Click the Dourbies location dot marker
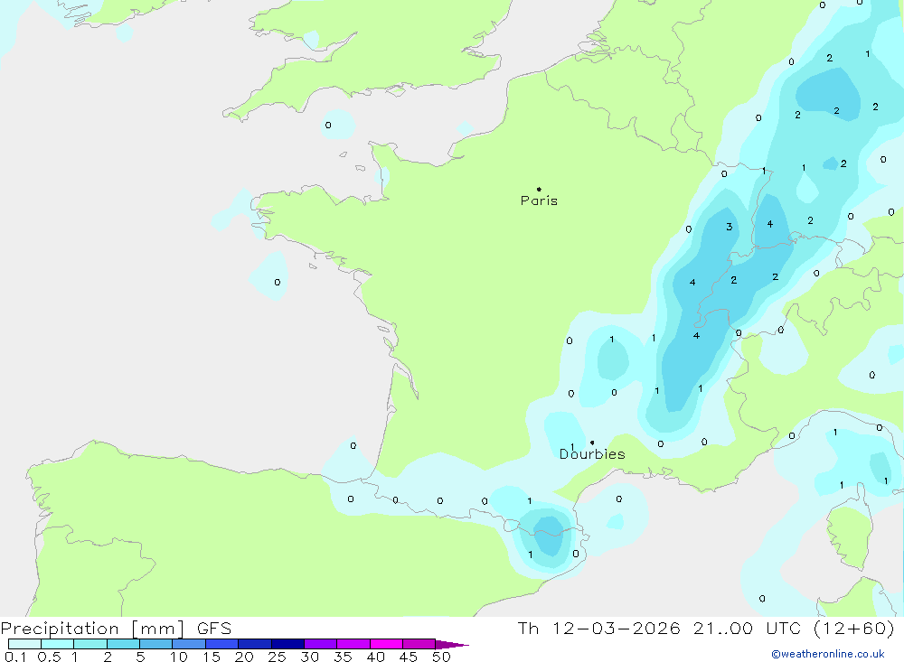 (x=592, y=443)
